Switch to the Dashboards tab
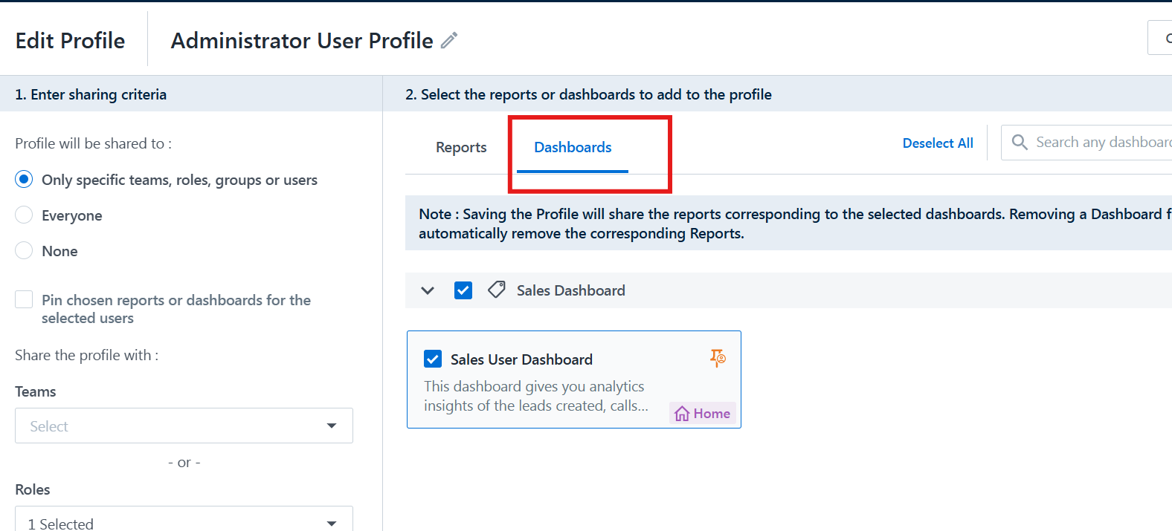Image resolution: width=1172 pixels, height=531 pixels. [x=573, y=148]
